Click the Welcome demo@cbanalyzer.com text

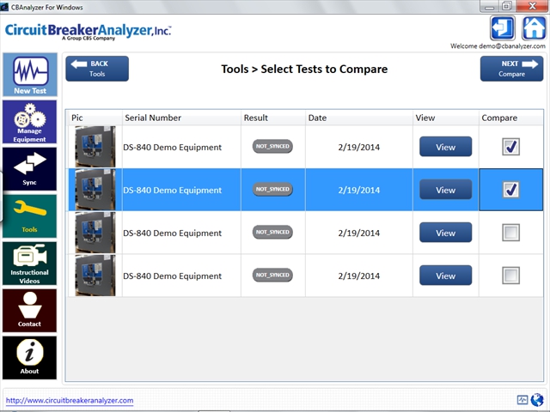[x=498, y=46]
